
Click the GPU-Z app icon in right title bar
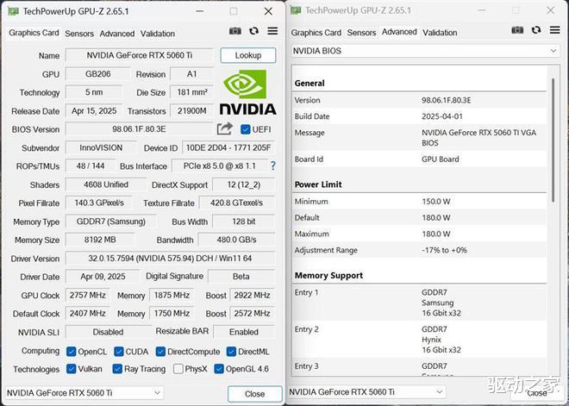tap(296, 10)
